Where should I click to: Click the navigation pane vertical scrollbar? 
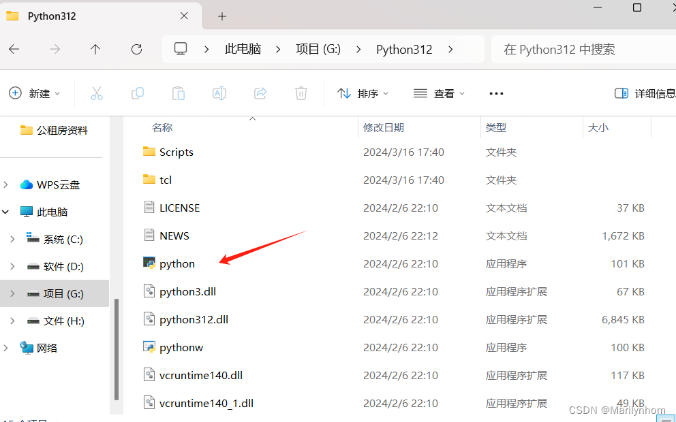(117, 349)
